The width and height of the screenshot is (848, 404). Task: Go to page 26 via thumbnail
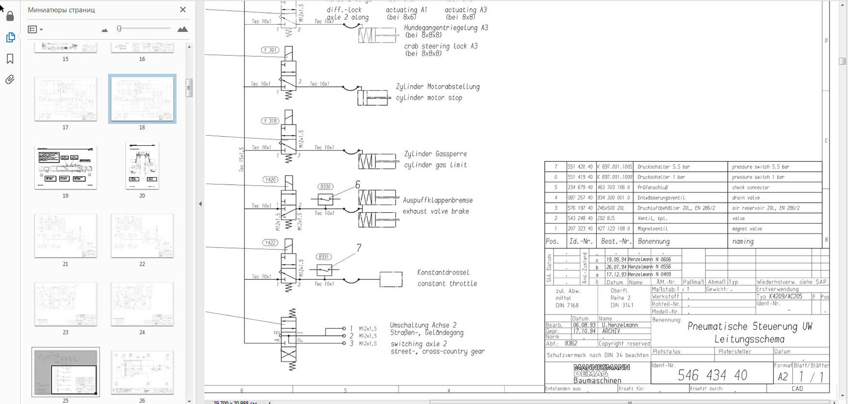click(x=142, y=373)
